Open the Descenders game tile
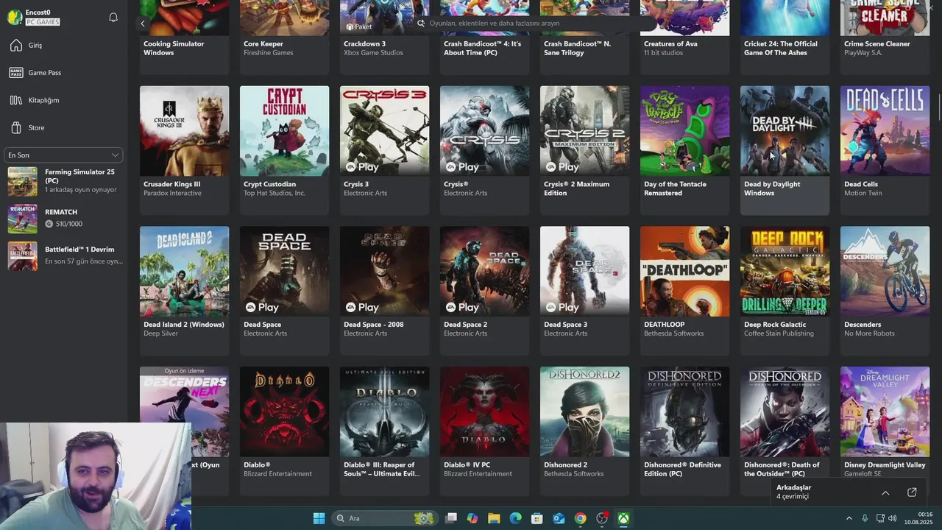Image resolution: width=942 pixels, height=530 pixels. (x=885, y=291)
